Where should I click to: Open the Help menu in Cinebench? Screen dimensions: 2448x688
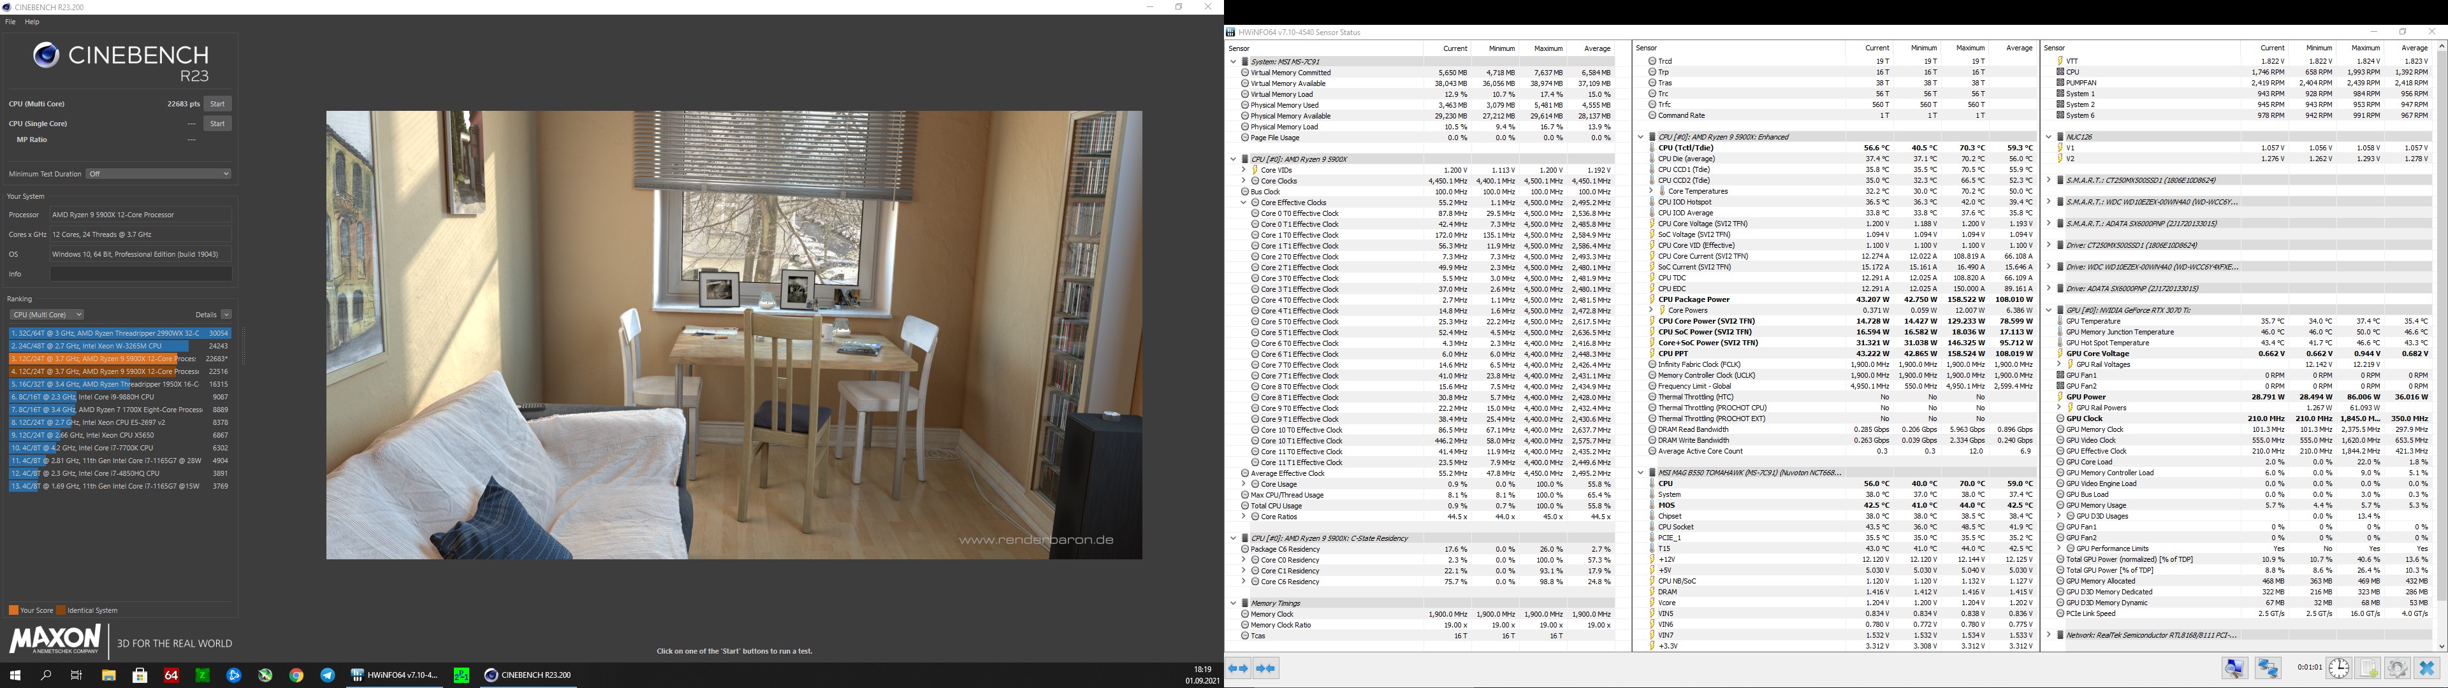(33, 22)
